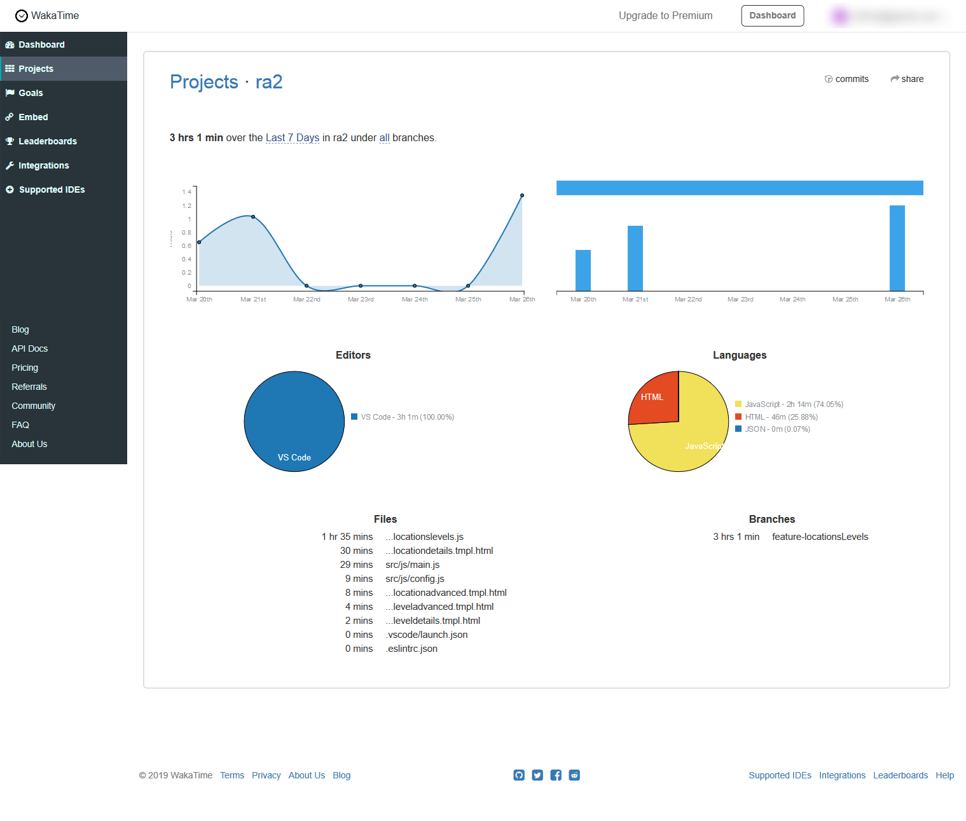
Task: Open the Reddit footer icon
Action: point(574,775)
